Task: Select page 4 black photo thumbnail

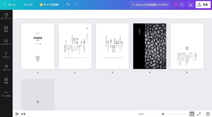Action: (150, 46)
